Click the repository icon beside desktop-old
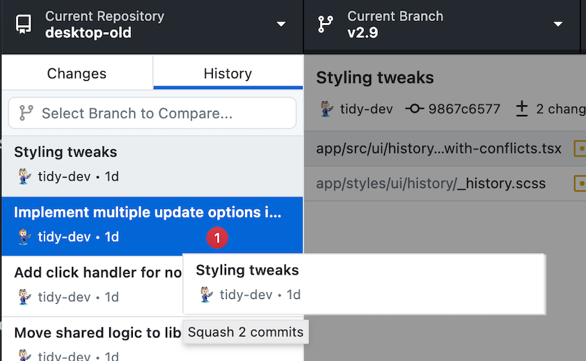 click(x=23, y=24)
